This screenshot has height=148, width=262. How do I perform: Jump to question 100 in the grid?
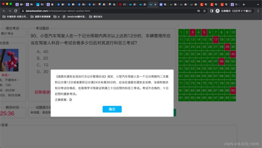coord(233,98)
